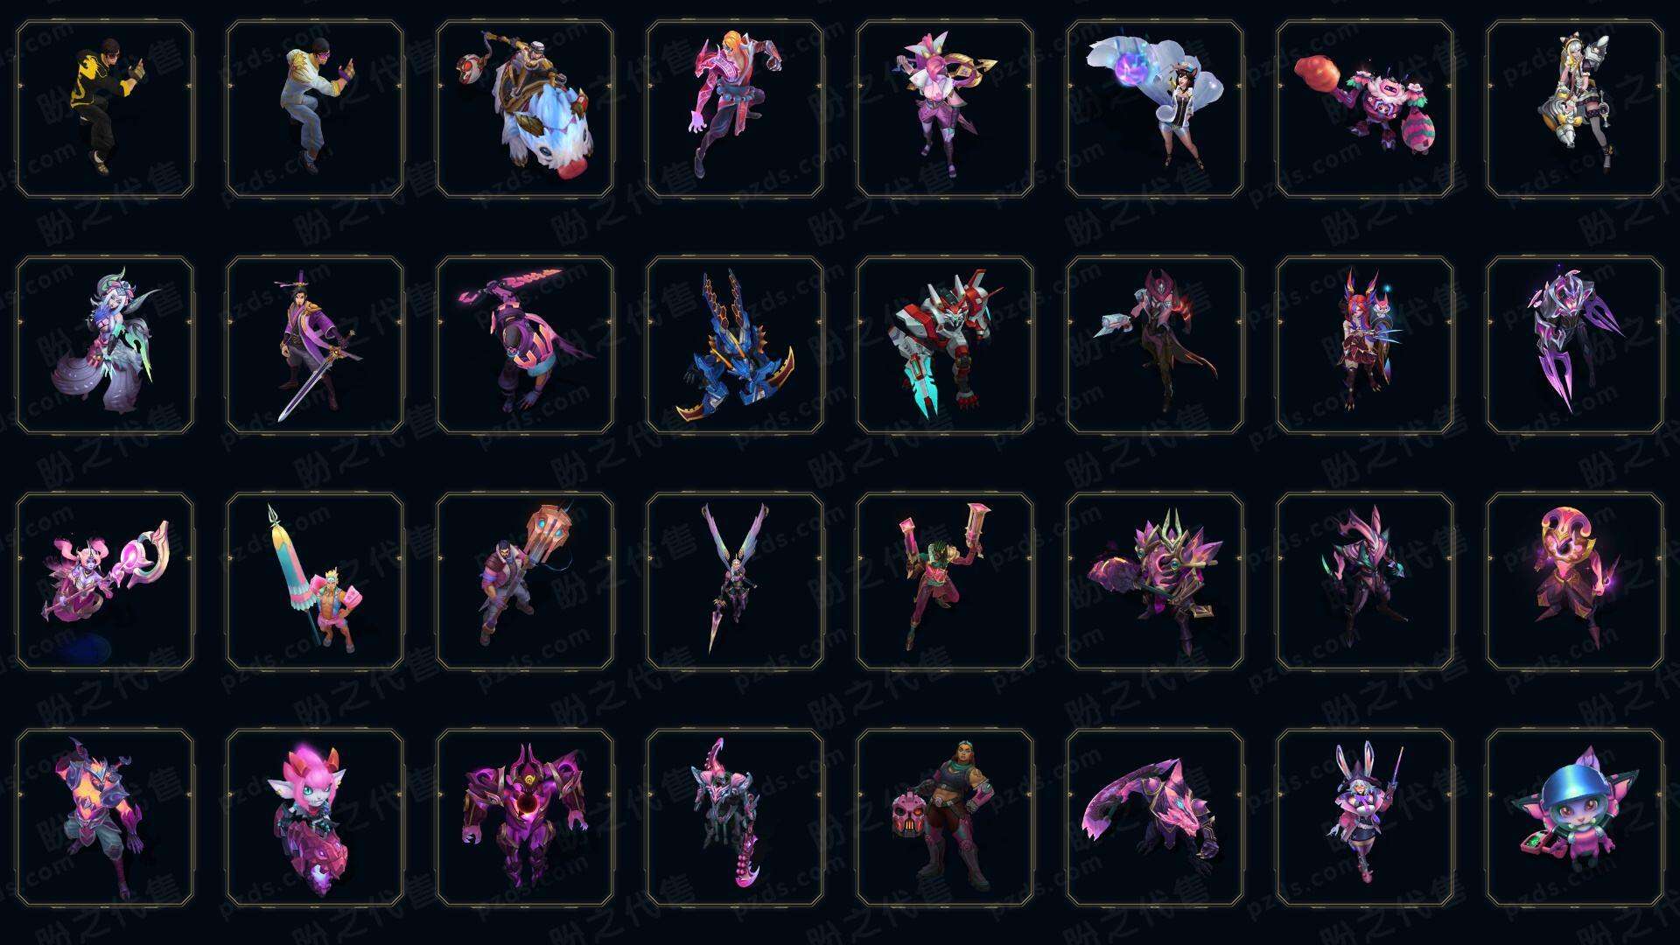Click the pink-haired yordle on cannon
1680x945 pixels.
(x=315, y=817)
